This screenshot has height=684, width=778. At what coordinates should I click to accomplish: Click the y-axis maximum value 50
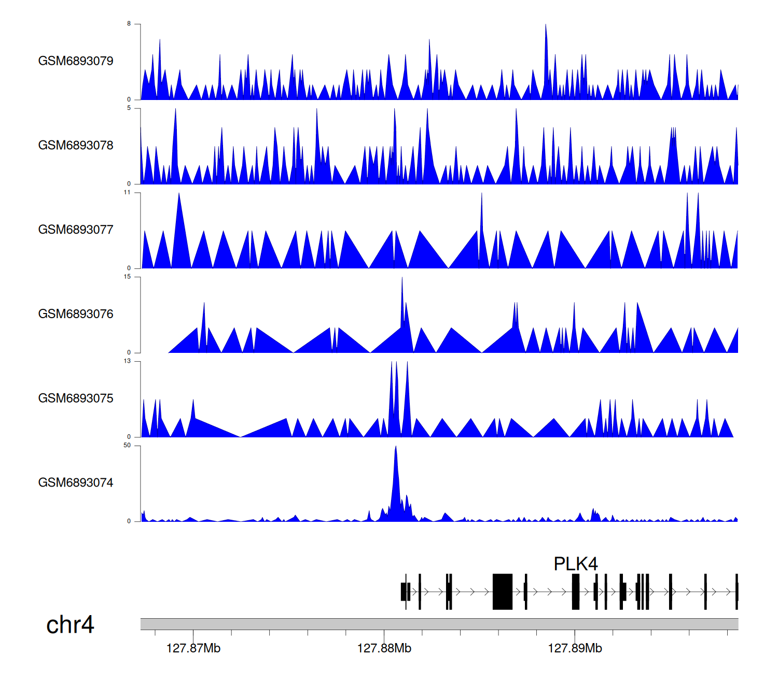(127, 446)
